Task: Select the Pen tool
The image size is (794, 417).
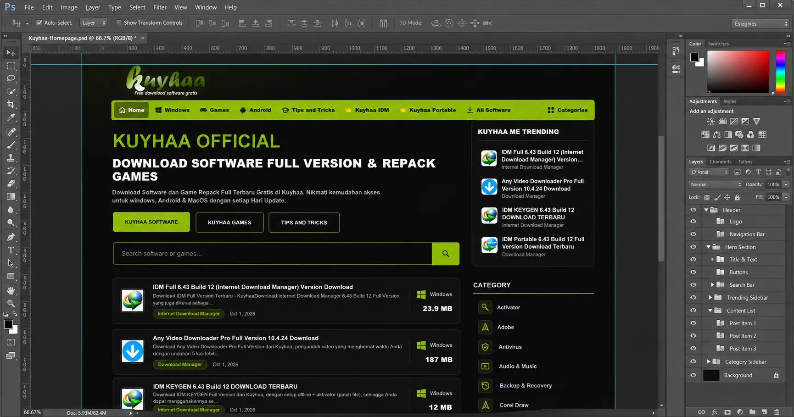Action: pos(11,237)
